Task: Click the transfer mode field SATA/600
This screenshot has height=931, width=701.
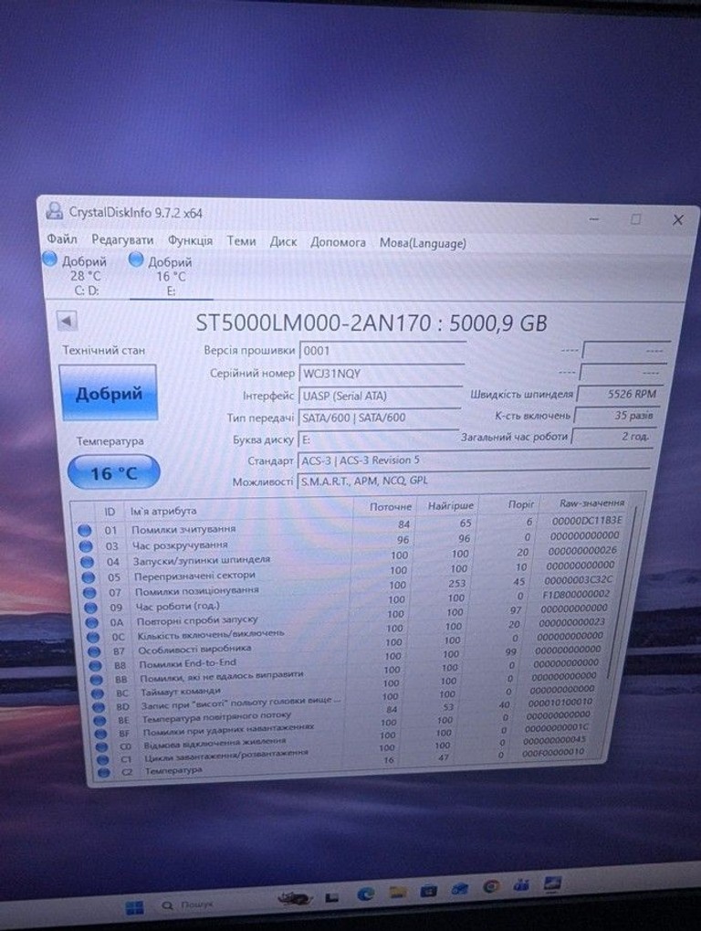Action: (x=379, y=418)
